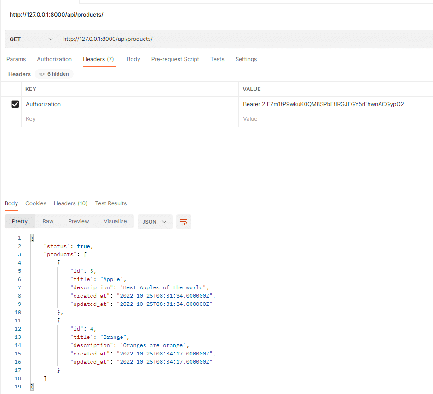This screenshot has height=394, width=433.
Task: Open the request Settings tab
Action: point(246,59)
